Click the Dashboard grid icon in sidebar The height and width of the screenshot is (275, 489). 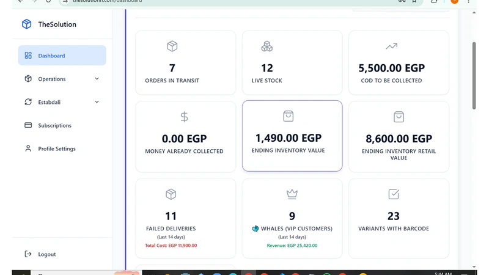click(x=28, y=55)
